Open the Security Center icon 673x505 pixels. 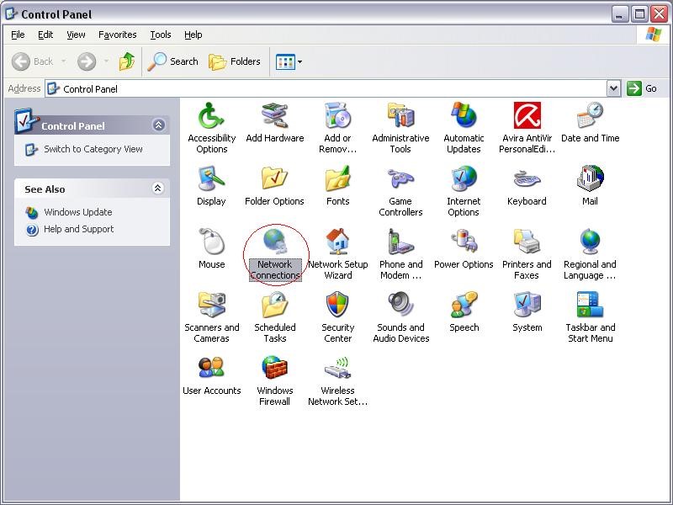coord(338,306)
